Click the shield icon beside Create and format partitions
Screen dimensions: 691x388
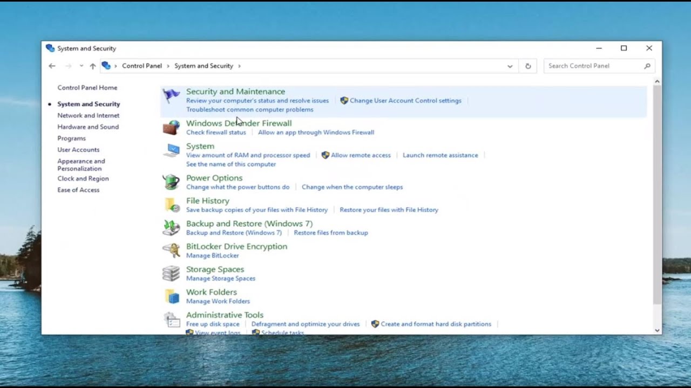(x=375, y=324)
